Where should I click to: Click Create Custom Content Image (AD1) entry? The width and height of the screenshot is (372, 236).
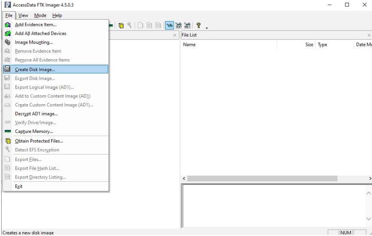click(x=56, y=105)
